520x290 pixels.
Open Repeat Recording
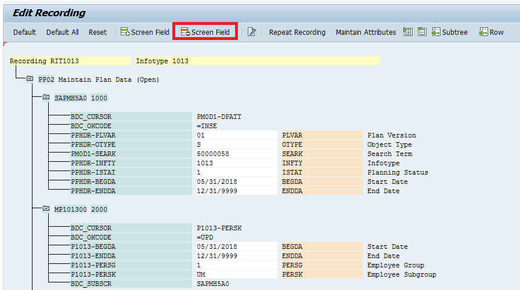(297, 32)
